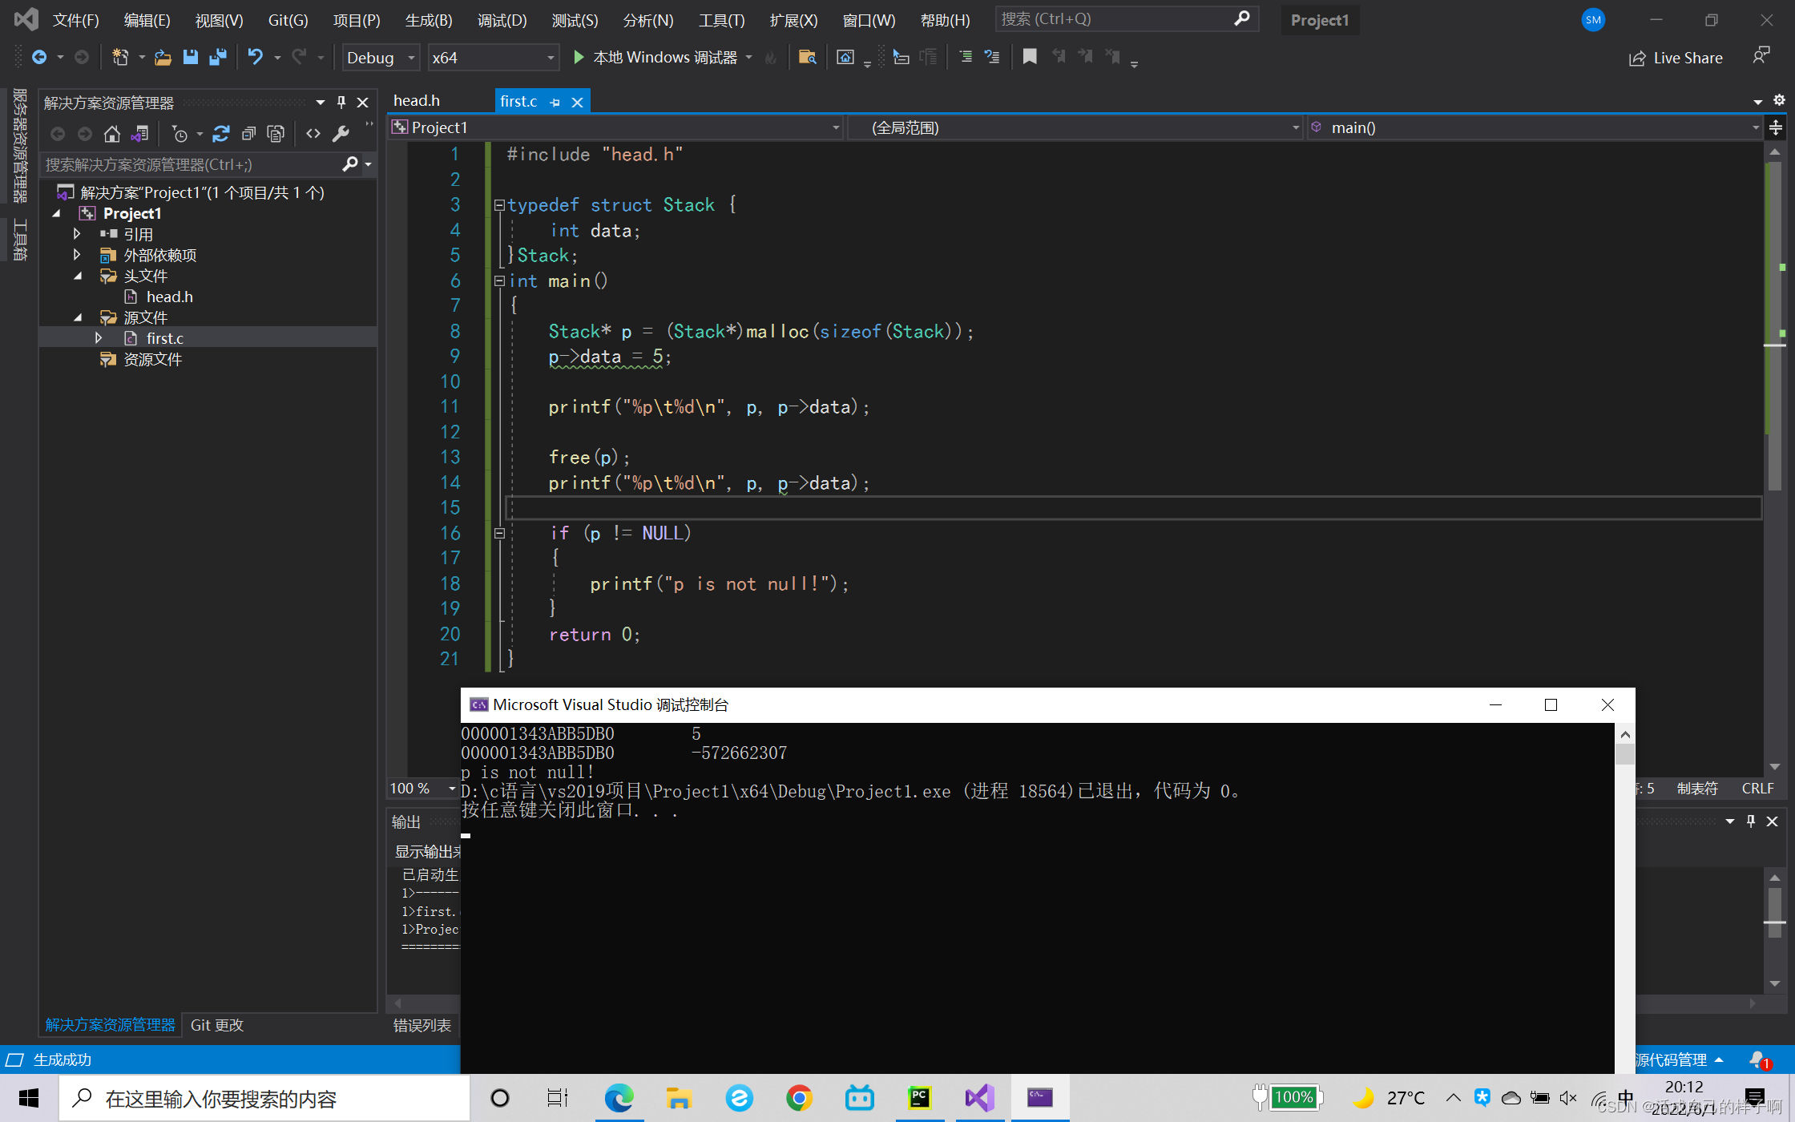Open the Git 更改 tab
Image resolution: width=1795 pixels, height=1122 pixels.
point(216,1025)
